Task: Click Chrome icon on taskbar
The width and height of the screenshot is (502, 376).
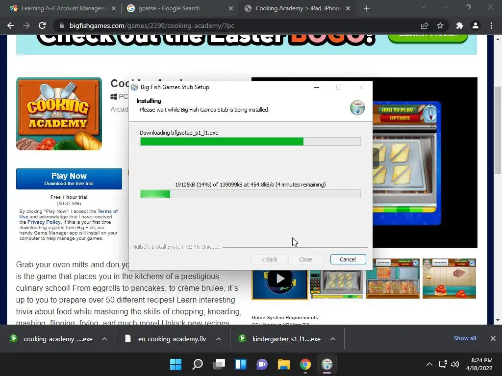Action: [x=305, y=364]
